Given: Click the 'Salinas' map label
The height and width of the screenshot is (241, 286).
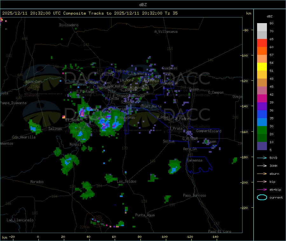Looking at the screenshot, I should pyautogui.click(x=55, y=129).
